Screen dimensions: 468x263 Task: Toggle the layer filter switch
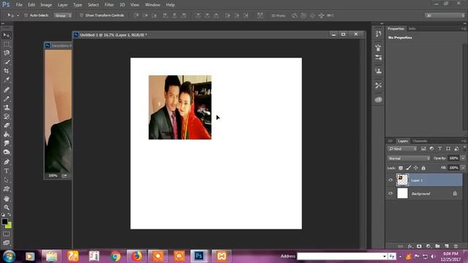tap(465, 148)
